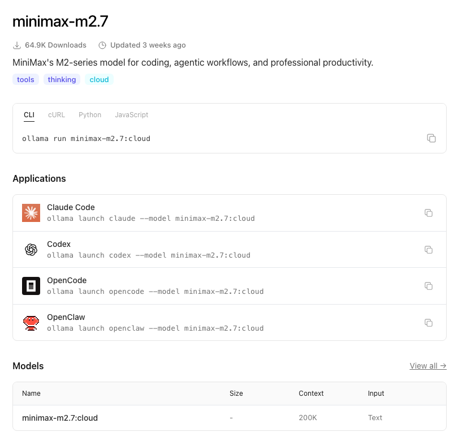Copy the Claude Code launch command
Image resolution: width=458 pixels, height=436 pixels.
(x=429, y=213)
